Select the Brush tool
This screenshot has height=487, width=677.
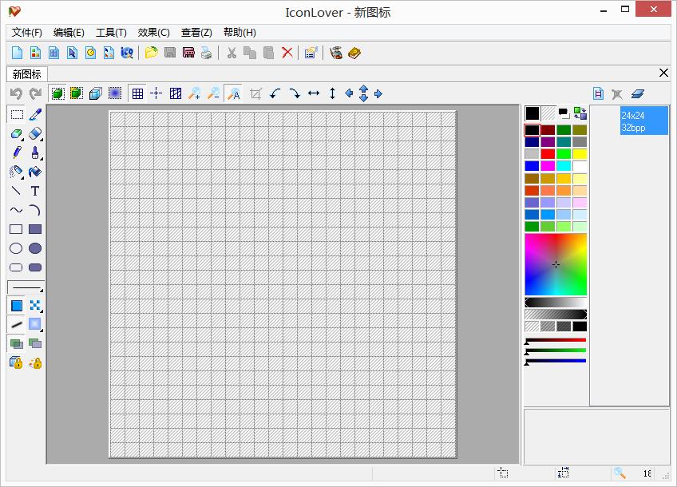pyautogui.click(x=36, y=152)
